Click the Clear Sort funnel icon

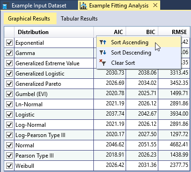coord(103,62)
